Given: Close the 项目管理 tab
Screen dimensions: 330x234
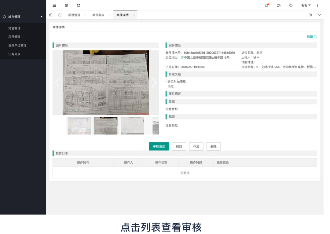Looking at the screenshot, I should tap(85, 15).
